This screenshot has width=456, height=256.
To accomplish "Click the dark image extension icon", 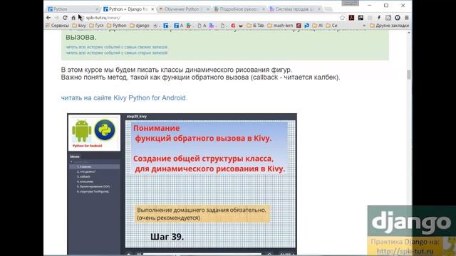I will coord(361,18).
